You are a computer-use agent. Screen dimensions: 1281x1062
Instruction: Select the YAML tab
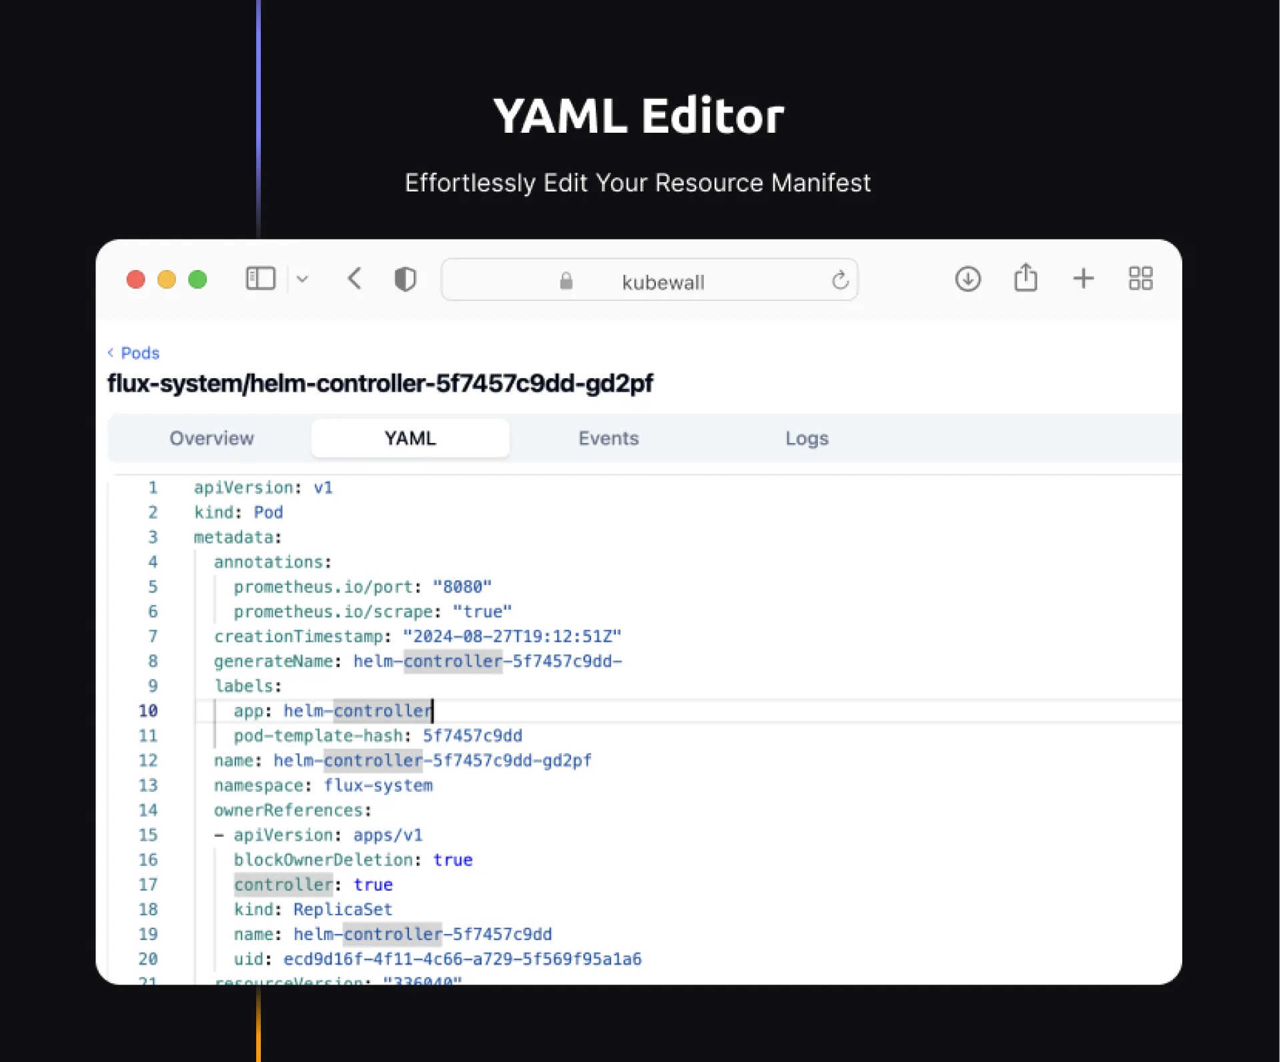coord(410,438)
